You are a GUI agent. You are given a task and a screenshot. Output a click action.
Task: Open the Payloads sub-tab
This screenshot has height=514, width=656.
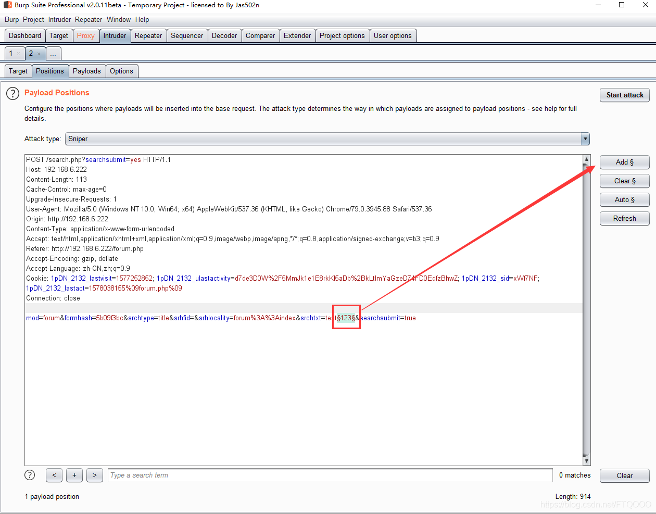tap(87, 71)
